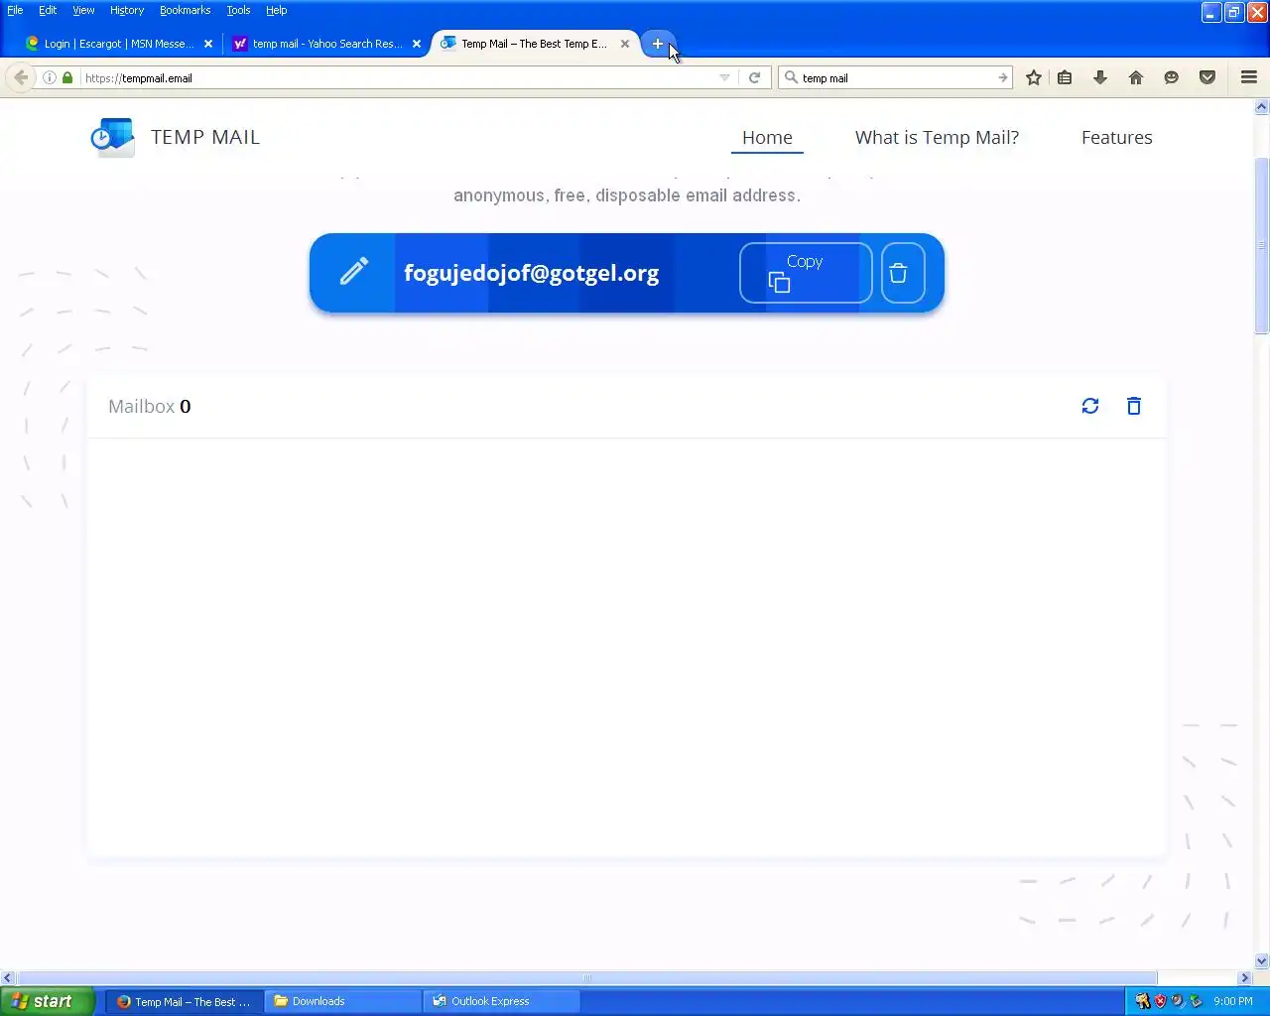Click the TEMP MAIL brand text
This screenshot has height=1016, width=1270.
point(205,137)
